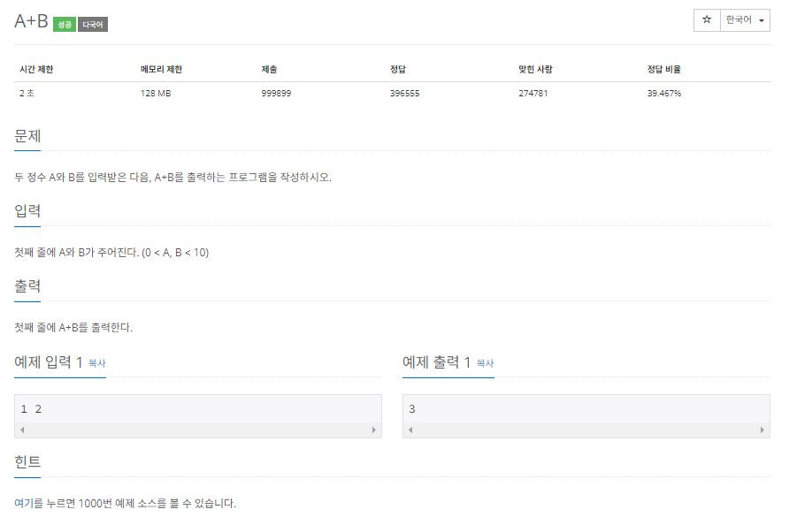Click the star favorite icon

tap(707, 20)
